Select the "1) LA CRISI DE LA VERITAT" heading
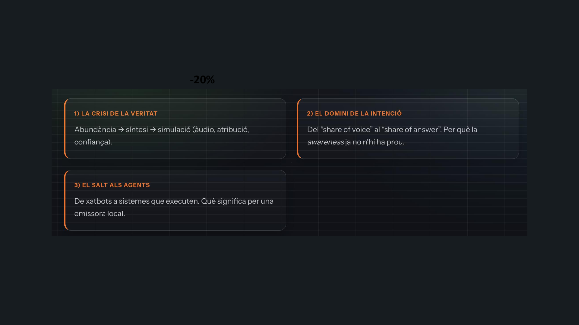579x325 pixels. [x=116, y=113]
